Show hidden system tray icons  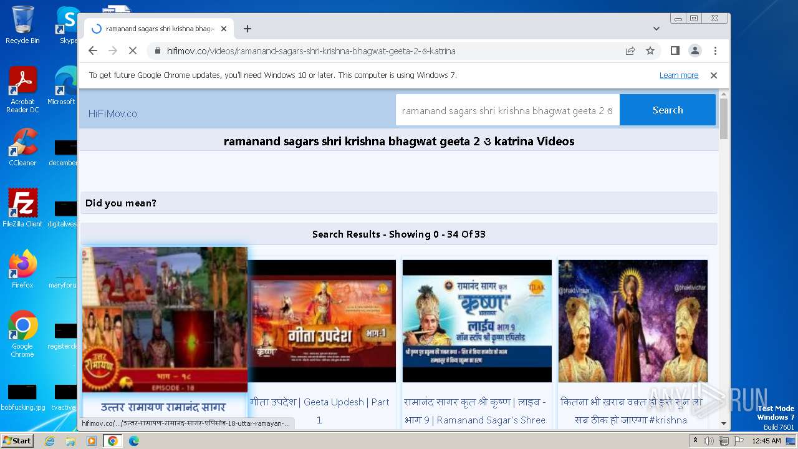click(695, 440)
